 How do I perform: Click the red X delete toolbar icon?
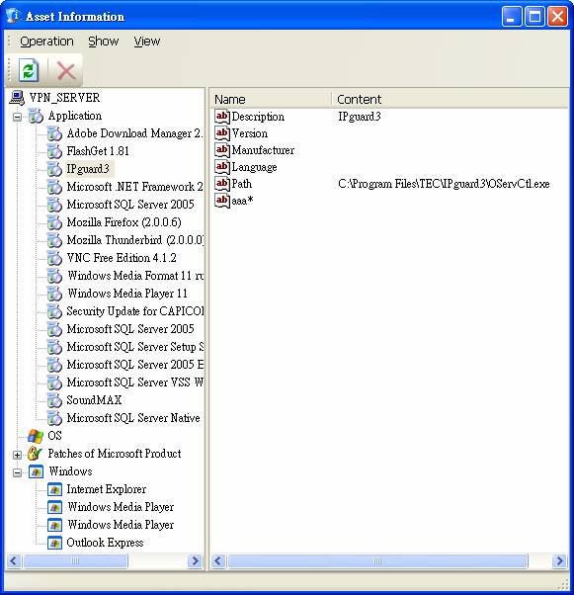(65, 71)
